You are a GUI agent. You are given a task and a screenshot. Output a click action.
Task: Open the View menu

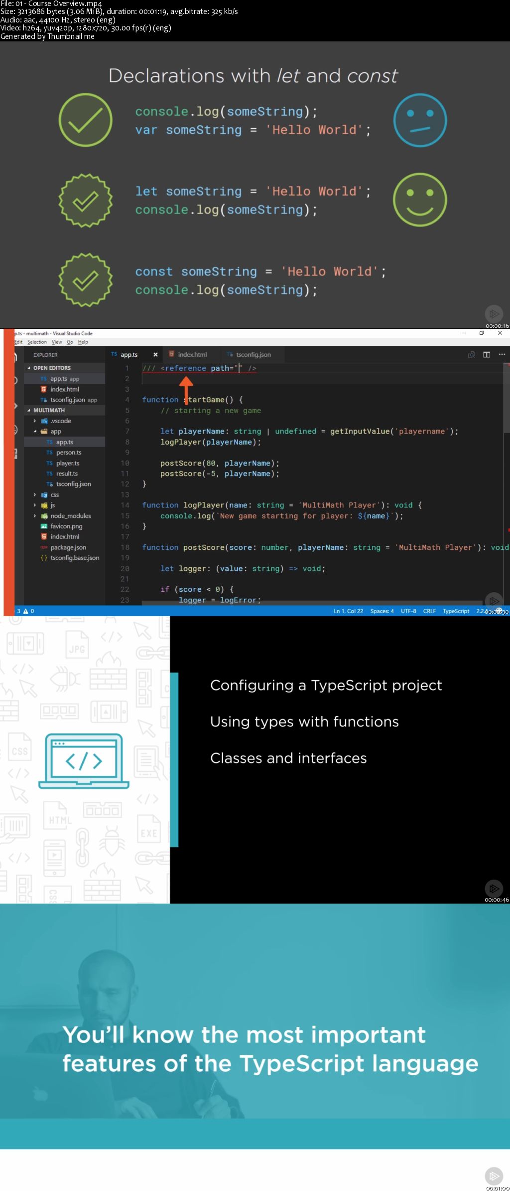pyautogui.click(x=57, y=342)
